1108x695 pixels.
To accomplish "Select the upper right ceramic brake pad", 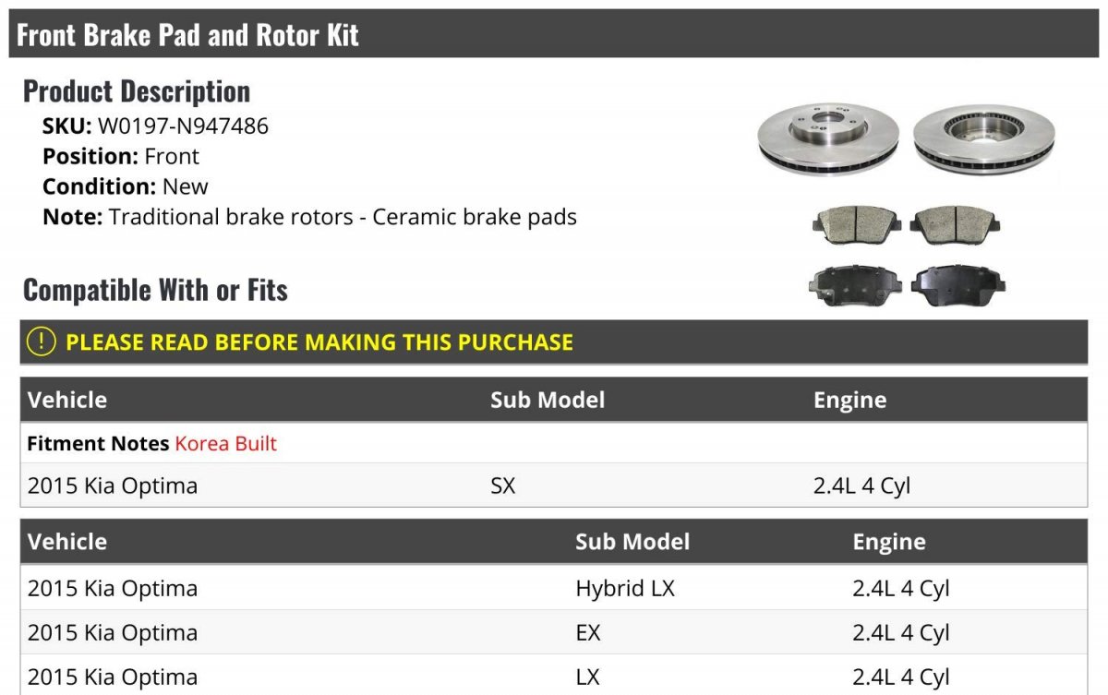I will [955, 226].
